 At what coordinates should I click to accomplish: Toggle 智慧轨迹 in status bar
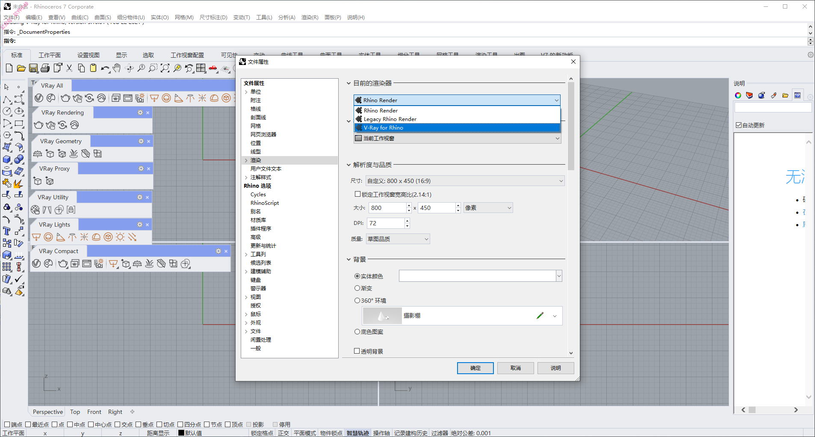pos(357,433)
